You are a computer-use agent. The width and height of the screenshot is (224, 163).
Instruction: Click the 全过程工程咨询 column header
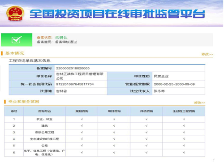pyautogui.click(x=184, y=111)
